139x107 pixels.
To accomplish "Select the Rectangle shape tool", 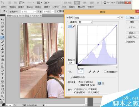I will [3, 81].
